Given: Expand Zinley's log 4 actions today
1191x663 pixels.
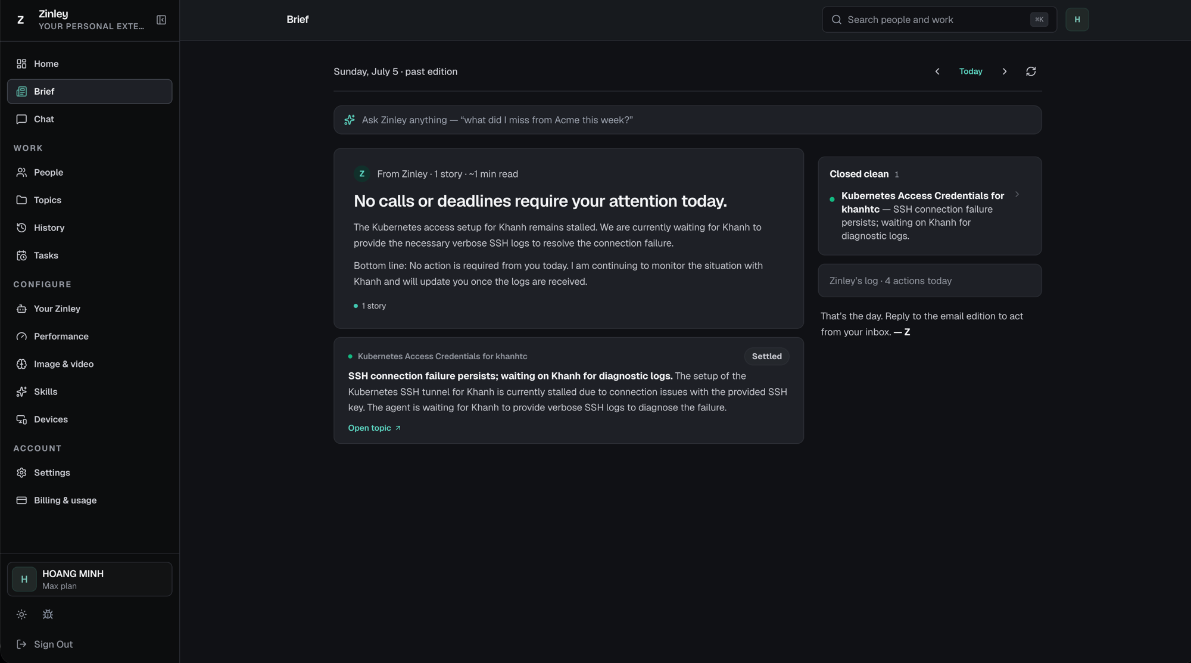Looking at the screenshot, I should pyautogui.click(x=929, y=281).
